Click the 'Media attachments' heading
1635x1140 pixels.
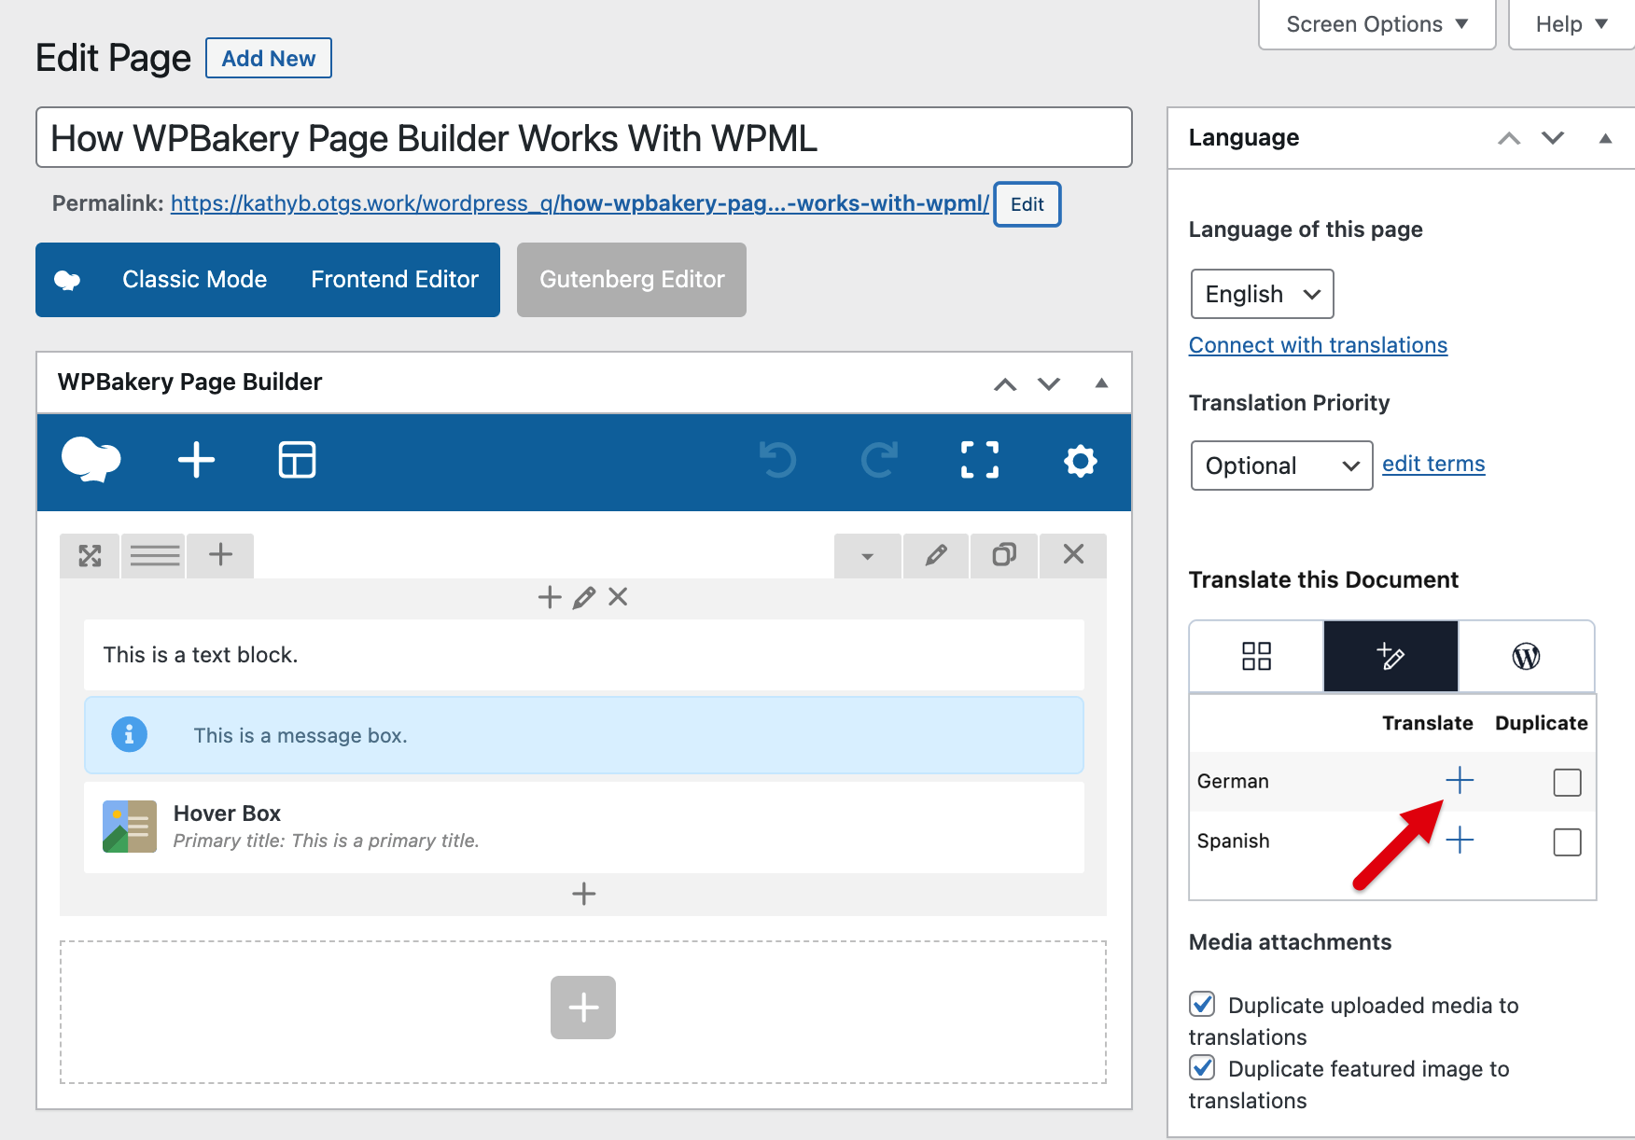(1290, 942)
